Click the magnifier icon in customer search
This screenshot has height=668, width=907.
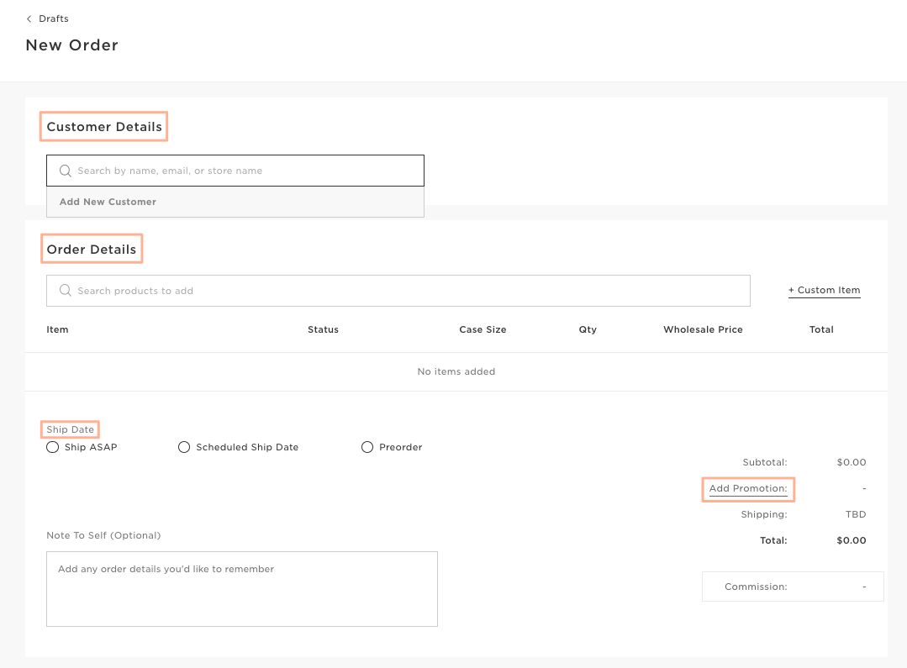(66, 171)
